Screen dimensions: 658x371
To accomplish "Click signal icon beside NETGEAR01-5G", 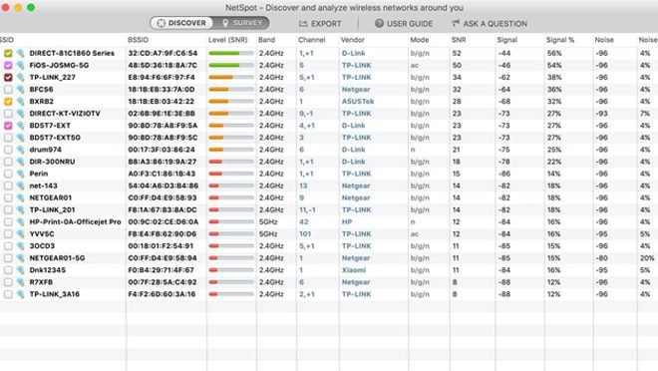I will (x=20, y=258).
